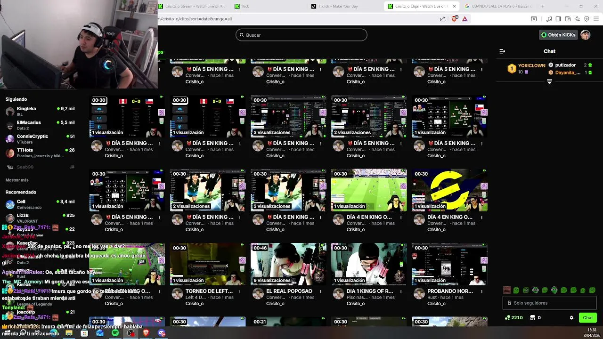This screenshot has height=339, width=603.
Task: Open options menu for PROBANDO HOR clip
Action: [481, 291]
